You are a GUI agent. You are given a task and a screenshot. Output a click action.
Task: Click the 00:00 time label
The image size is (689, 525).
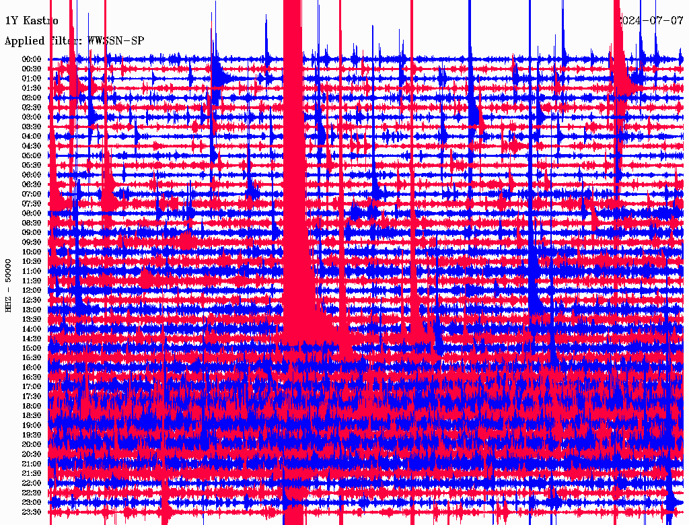click(32, 59)
